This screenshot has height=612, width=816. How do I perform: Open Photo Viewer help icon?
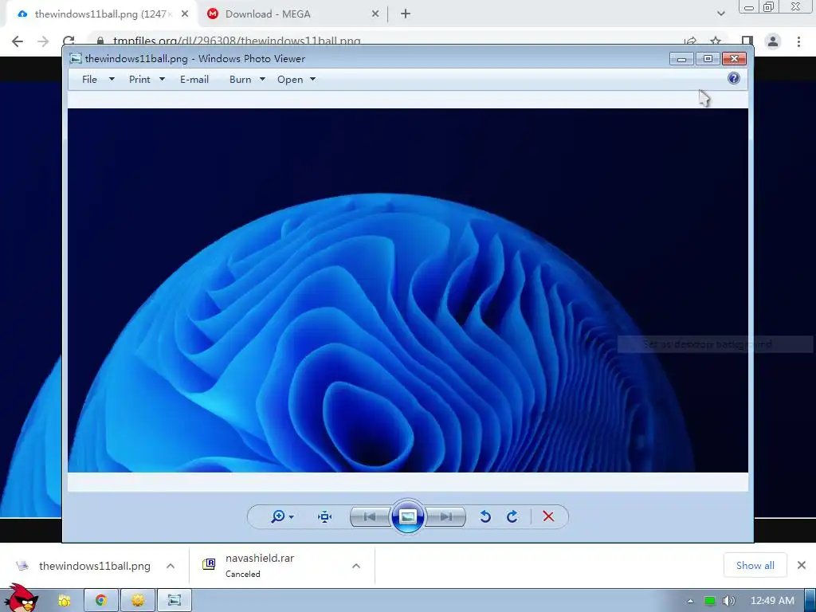click(x=734, y=79)
